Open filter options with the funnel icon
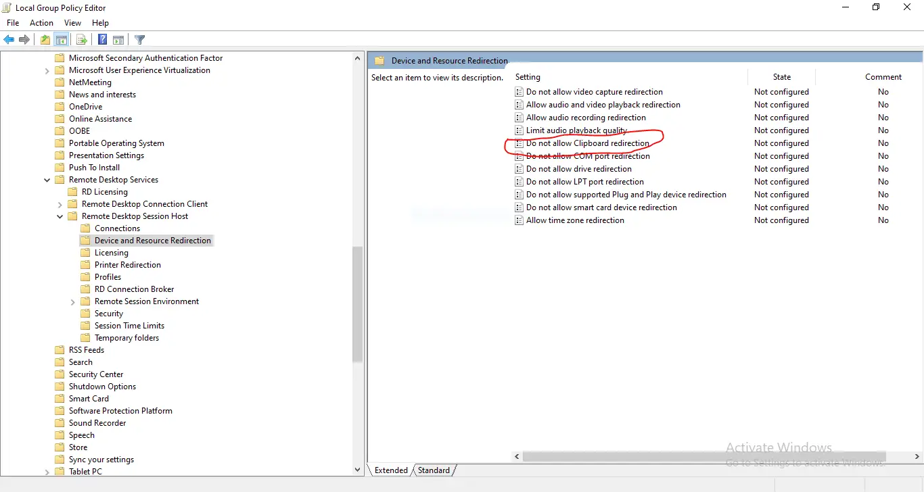The image size is (924, 492). pos(139,39)
